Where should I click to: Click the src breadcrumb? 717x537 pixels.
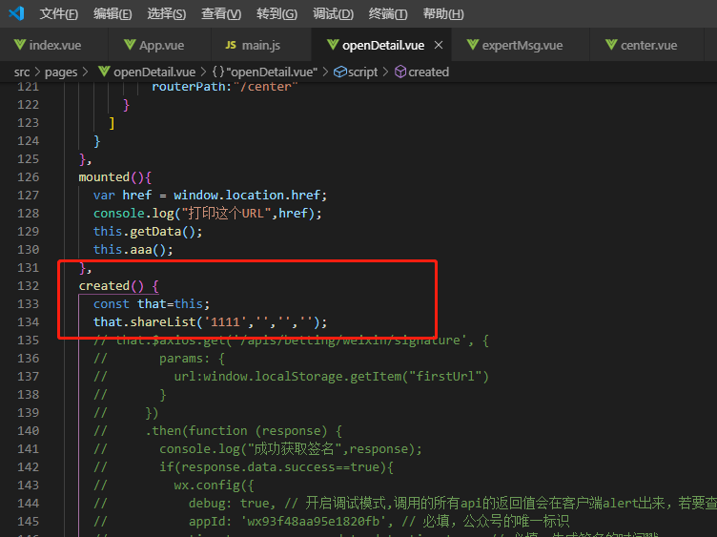click(x=22, y=72)
